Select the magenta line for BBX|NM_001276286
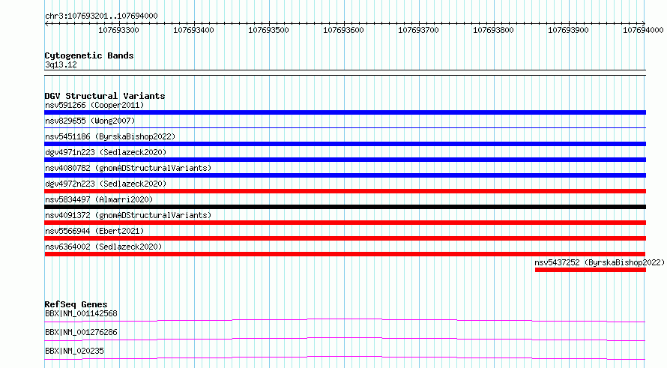 [x=345, y=339]
